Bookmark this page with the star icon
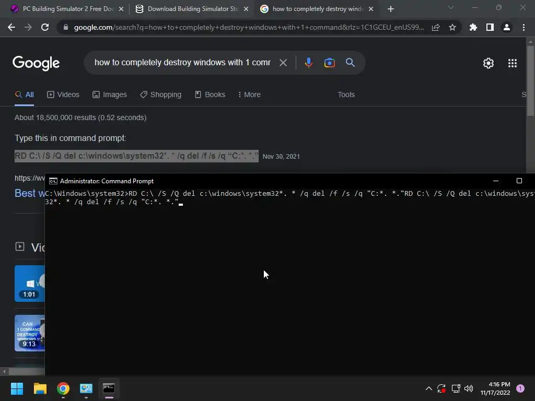This screenshot has width=535, height=401. [452, 27]
